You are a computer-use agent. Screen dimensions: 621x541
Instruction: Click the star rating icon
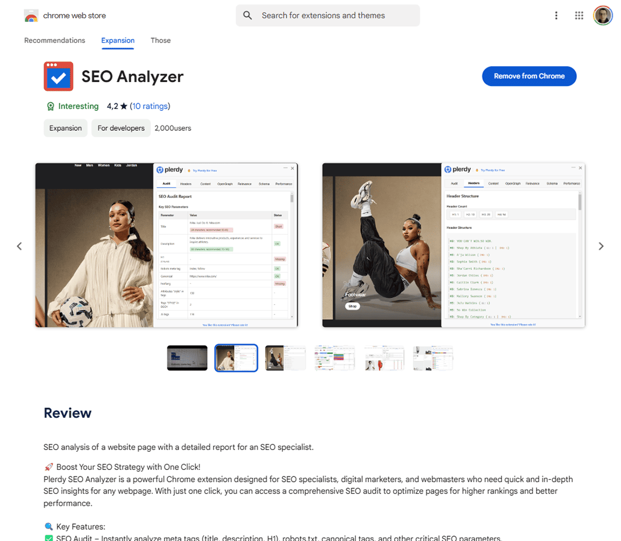coord(124,106)
